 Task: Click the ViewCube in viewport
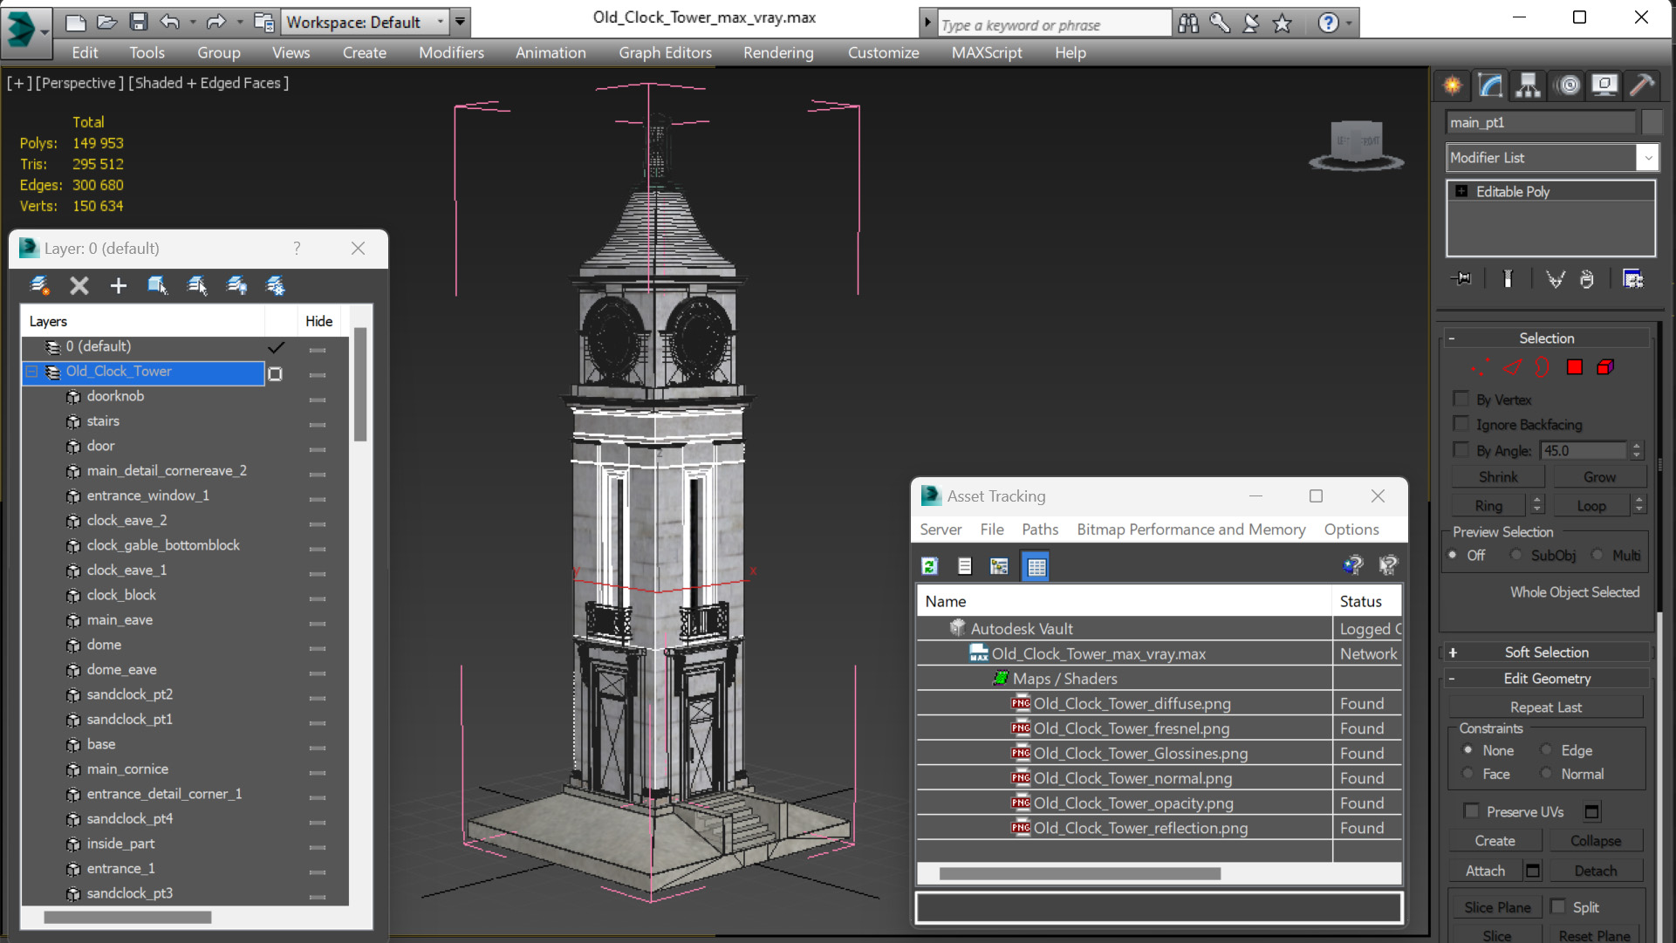point(1356,145)
